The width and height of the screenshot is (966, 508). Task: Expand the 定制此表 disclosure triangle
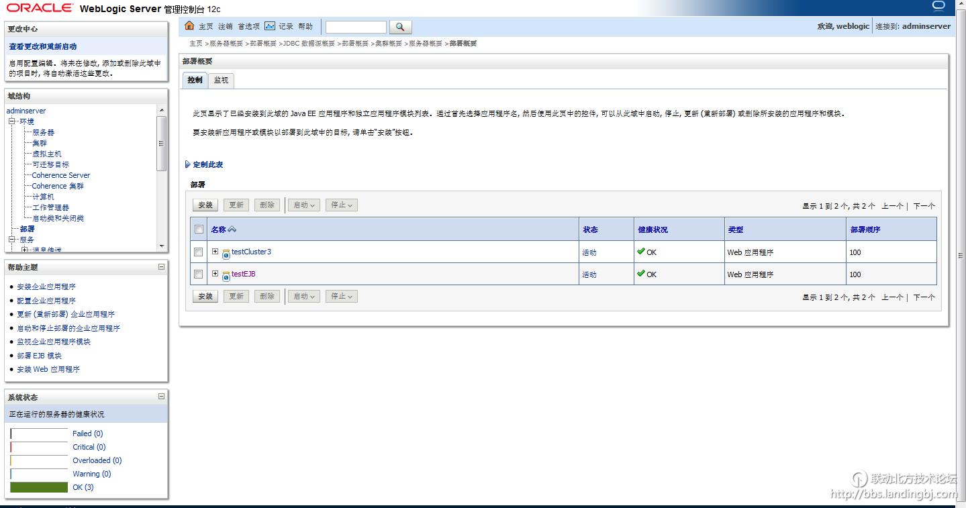point(188,164)
